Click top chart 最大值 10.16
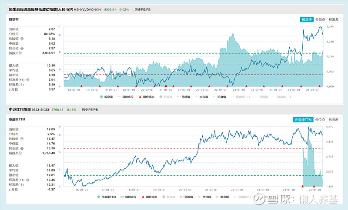This screenshot has width=348, height=210. click(51, 66)
